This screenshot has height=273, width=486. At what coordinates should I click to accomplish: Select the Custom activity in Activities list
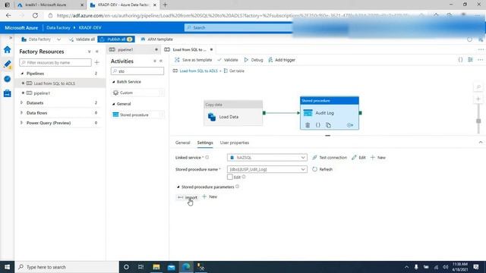pyautogui.click(x=137, y=93)
